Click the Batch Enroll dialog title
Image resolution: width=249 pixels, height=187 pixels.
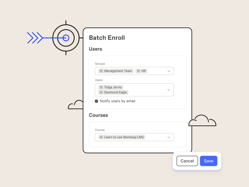(x=107, y=38)
